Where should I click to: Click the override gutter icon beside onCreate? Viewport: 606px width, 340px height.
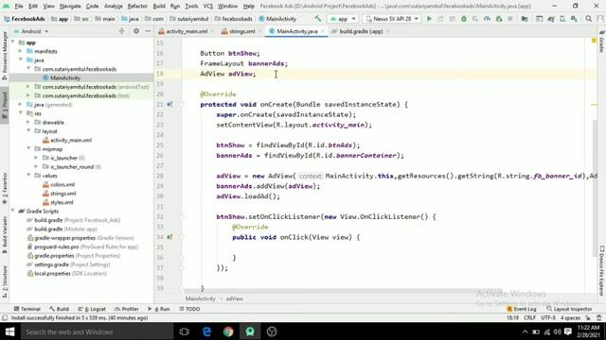click(x=169, y=104)
